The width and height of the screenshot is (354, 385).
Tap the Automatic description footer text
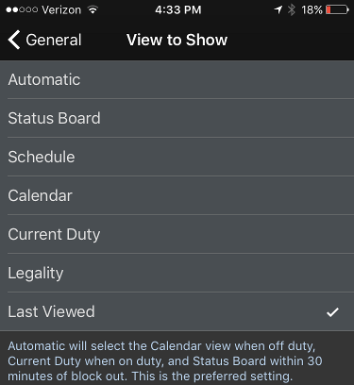(x=165, y=361)
